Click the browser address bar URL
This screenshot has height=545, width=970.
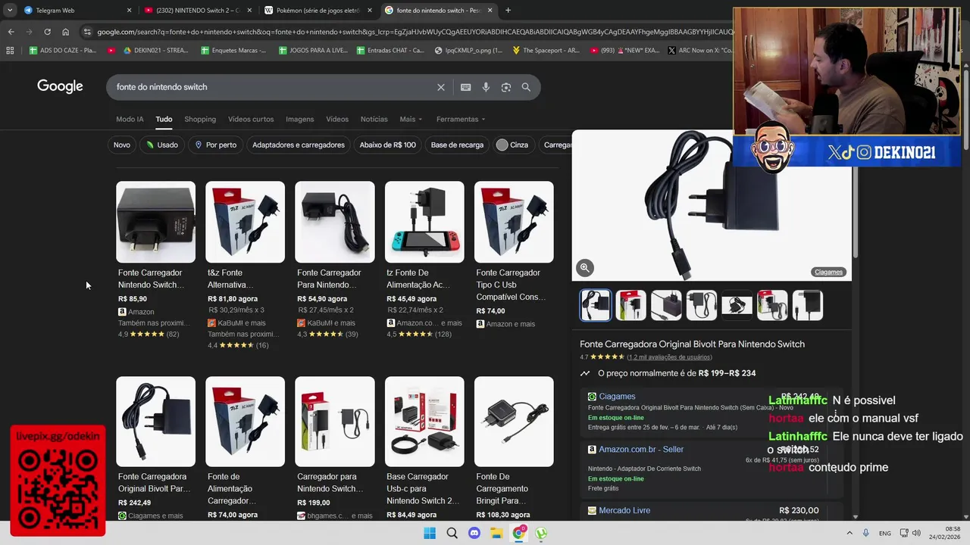point(415,32)
